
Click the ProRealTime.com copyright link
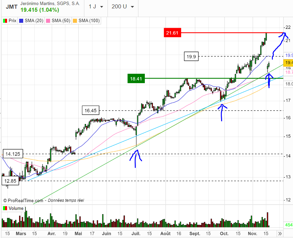[23, 200]
